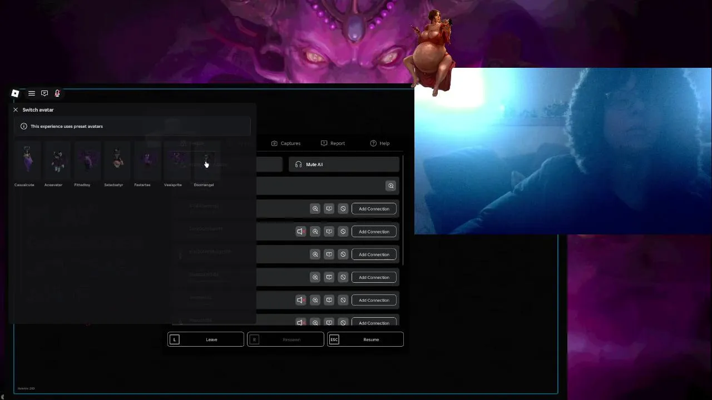Click the inspect magnifier in the topmost row

(391, 186)
